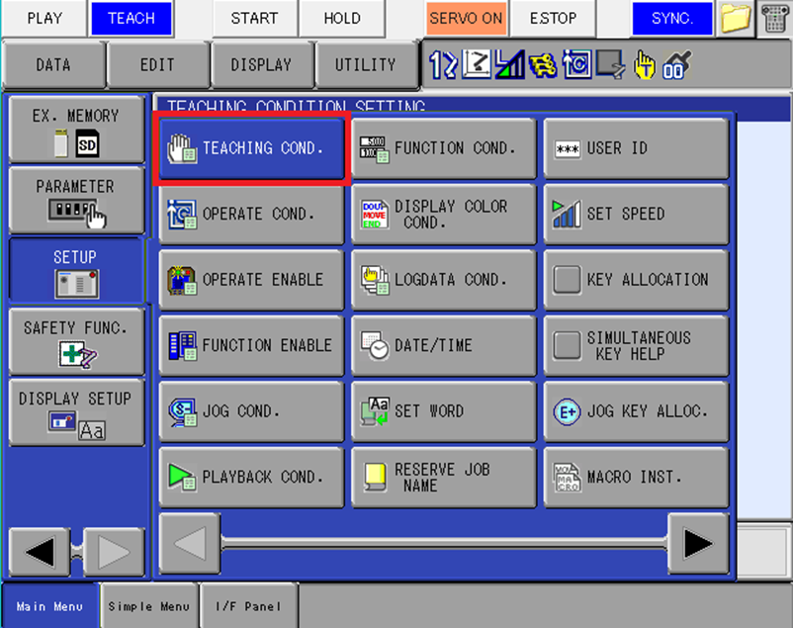Click right arrow to scroll submenu page
Viewport: 793px width, 628px height.
pos(698,543)
